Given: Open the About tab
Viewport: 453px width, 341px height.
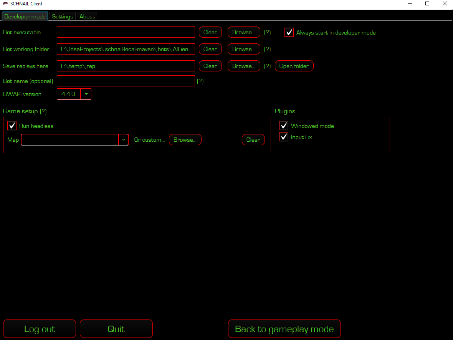Looking at the screenshot, I should [x=87, y=17].
